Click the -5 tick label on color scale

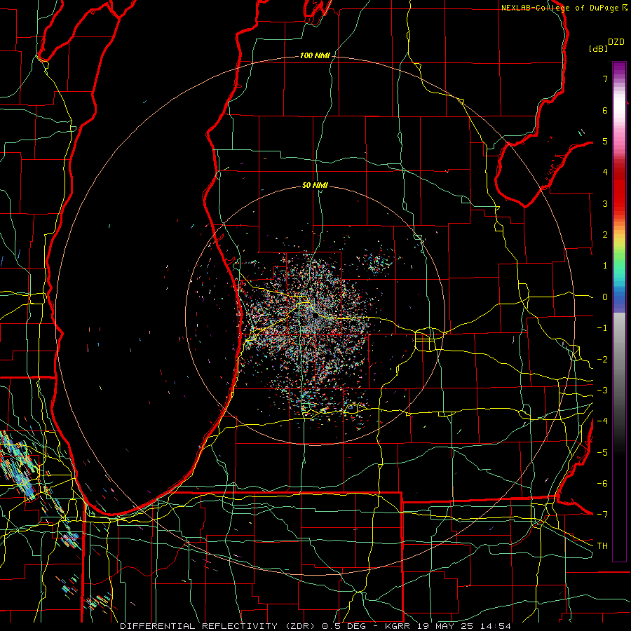[x=602, y=453]
